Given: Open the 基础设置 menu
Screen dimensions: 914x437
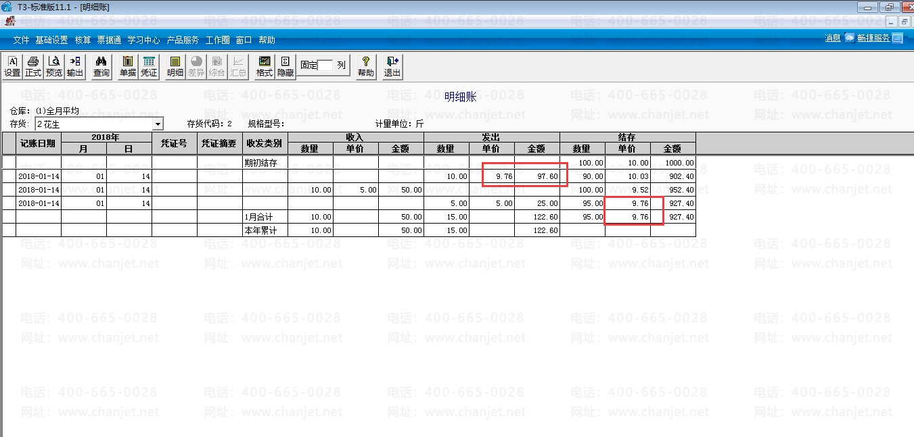Looking at the screenshot, I should pos(51,41).
